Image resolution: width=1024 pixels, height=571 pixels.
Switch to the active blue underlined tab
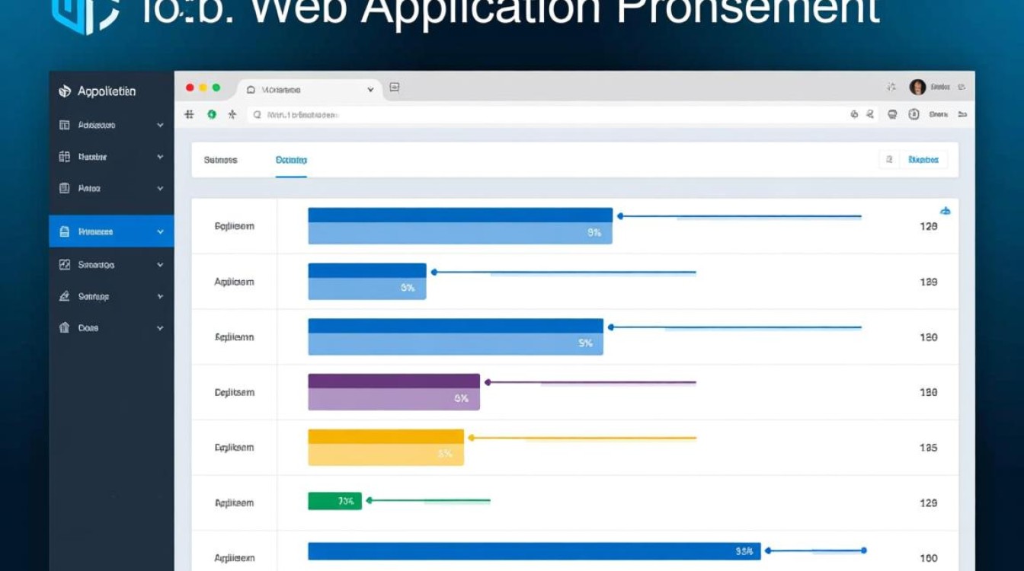(291, 160)
